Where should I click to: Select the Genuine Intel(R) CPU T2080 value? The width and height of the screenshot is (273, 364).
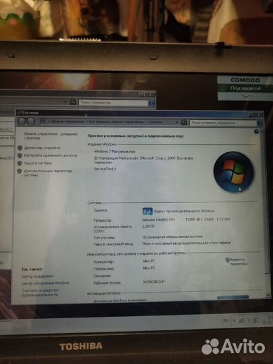coord(186,219)
